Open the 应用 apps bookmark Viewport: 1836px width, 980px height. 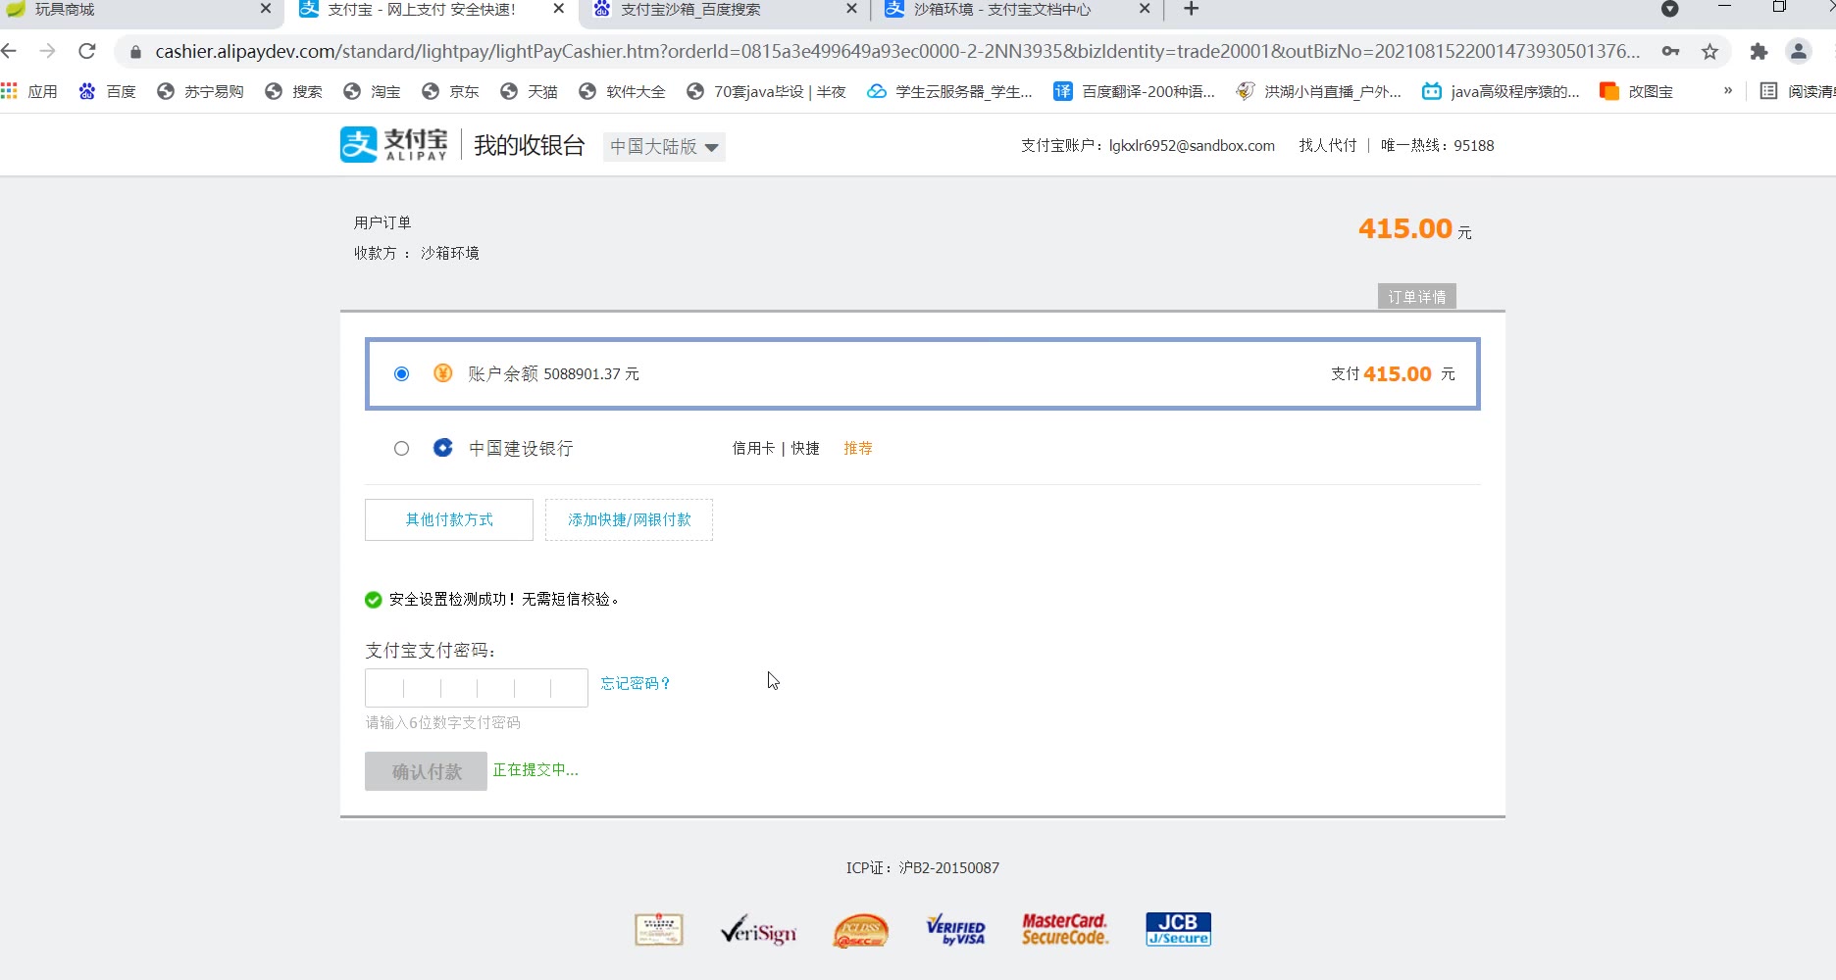point(29,91)
